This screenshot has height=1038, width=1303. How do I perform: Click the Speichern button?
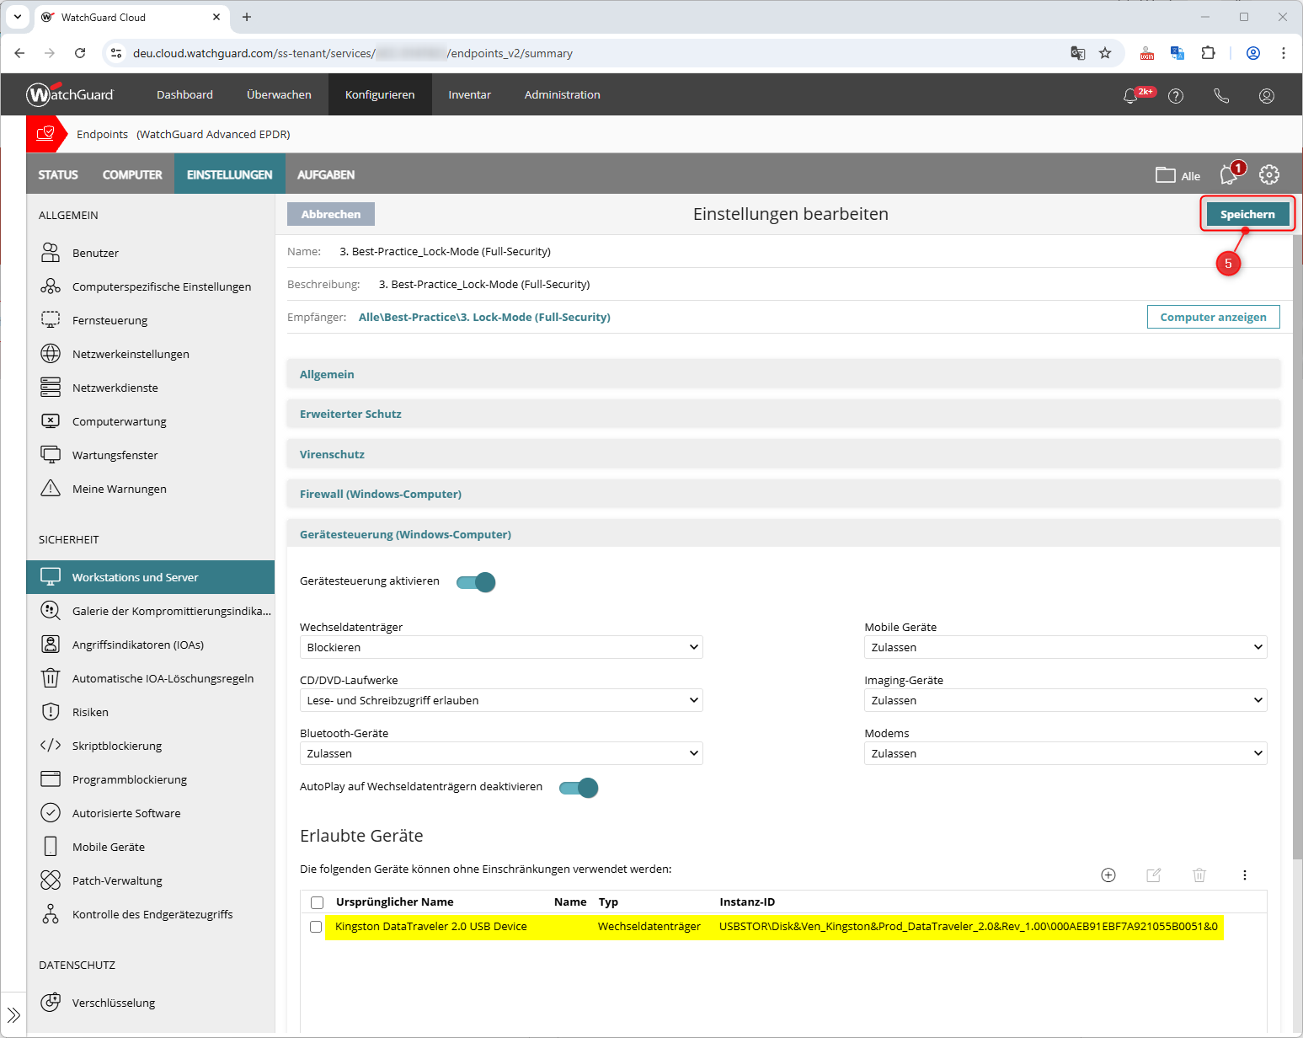(x=1247, y=214)
